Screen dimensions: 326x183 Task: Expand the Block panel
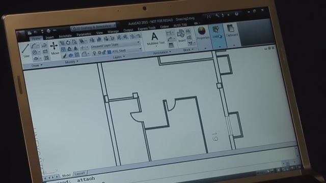coord(188,50)
